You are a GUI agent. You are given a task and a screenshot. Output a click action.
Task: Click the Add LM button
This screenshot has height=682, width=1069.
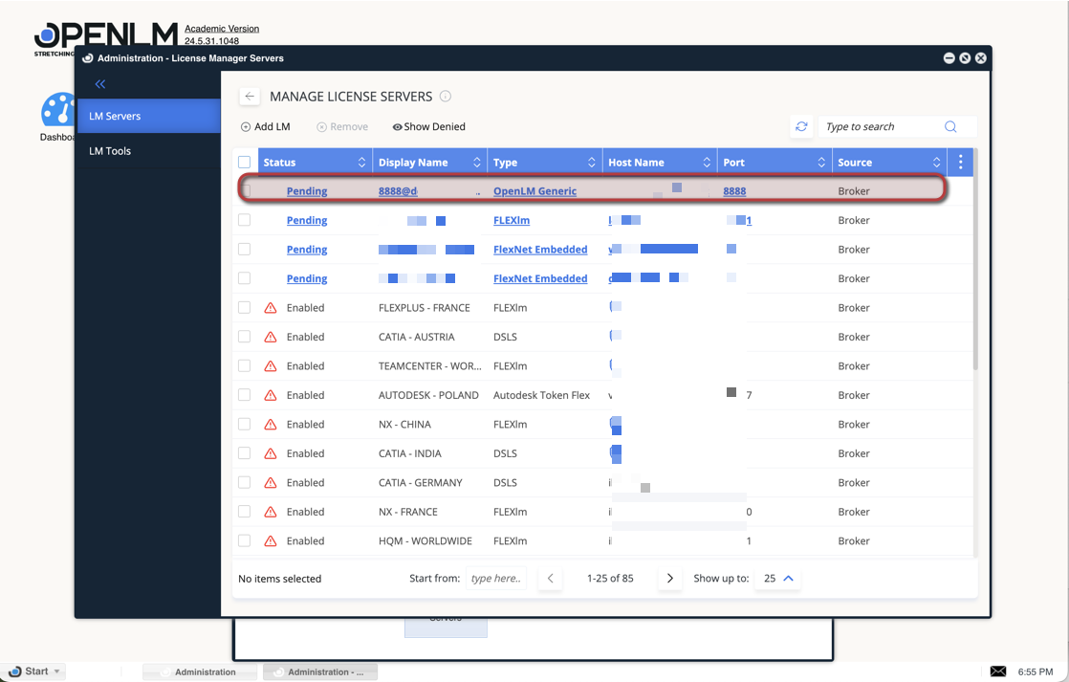[x=265, y=126]
